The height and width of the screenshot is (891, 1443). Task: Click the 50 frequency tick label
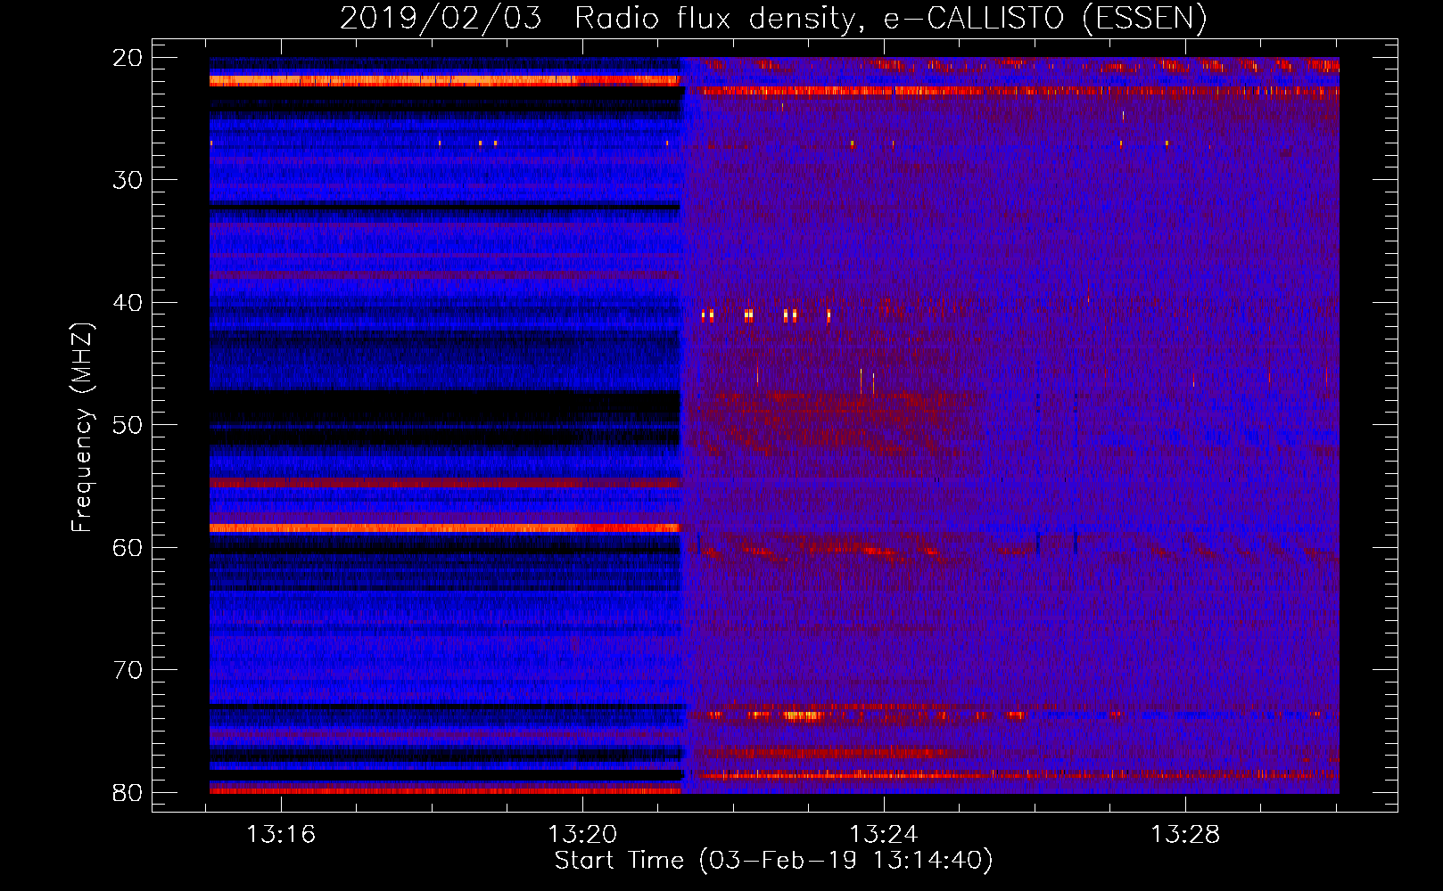pos(128,425)
